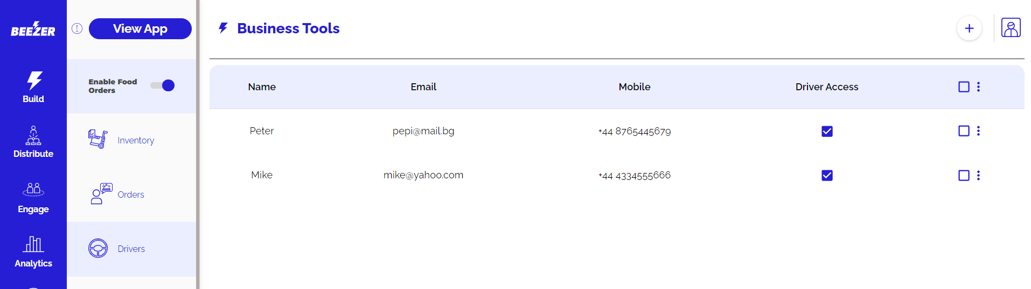
Task: Go to the Inventory menu item
Action: tap(135, 140)
